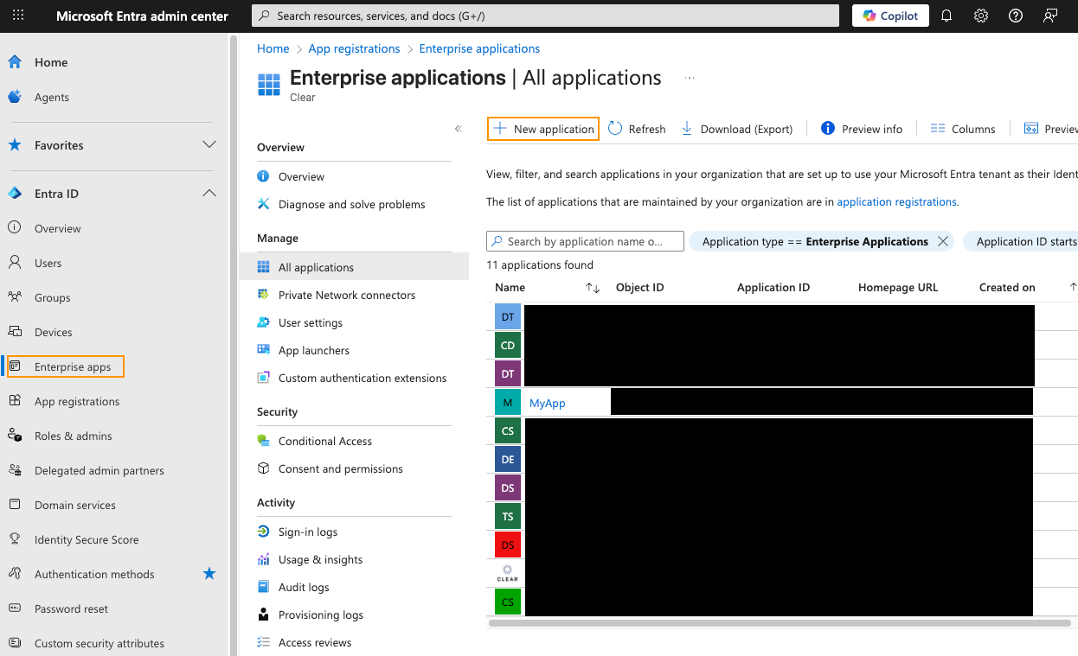Open Consent and permissions
This screenshot has width=1078, height=656.
pyautogui.click(x=341, y=468)
